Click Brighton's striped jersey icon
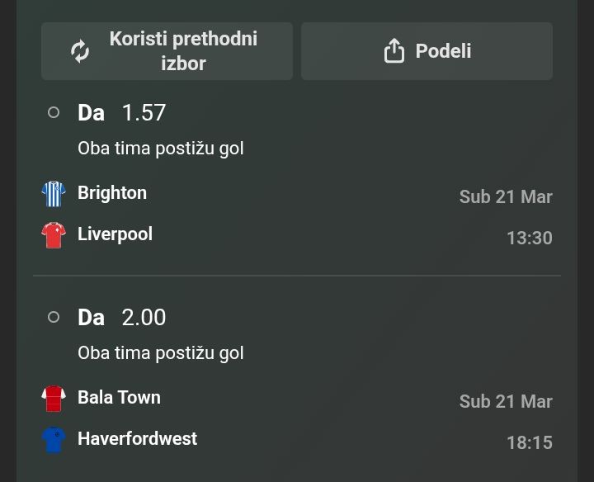Viewport: 594px width, 482px height. click(x=54, y=194)
